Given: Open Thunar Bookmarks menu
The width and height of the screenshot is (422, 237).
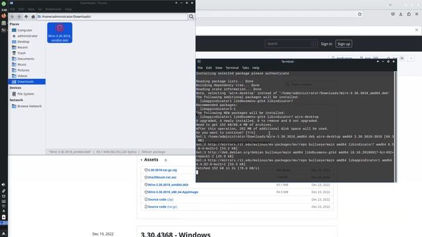Looking at the screenshot, I should pos(53,9).
